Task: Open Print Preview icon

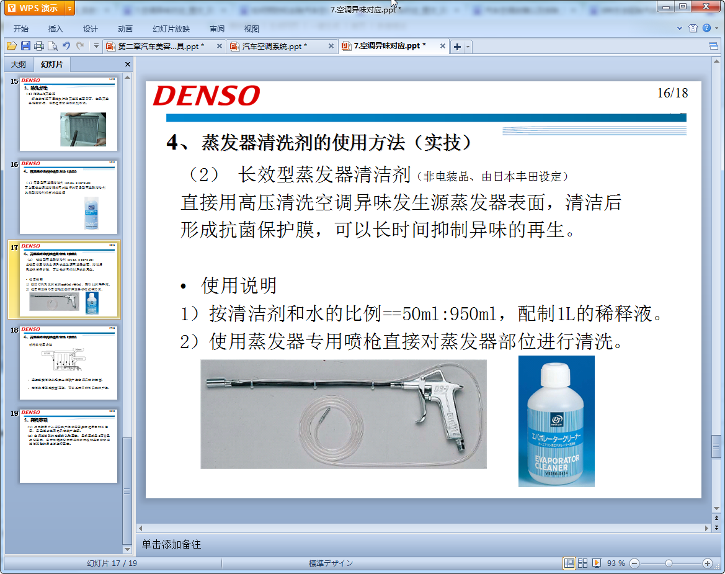Action: coord(53,46)
